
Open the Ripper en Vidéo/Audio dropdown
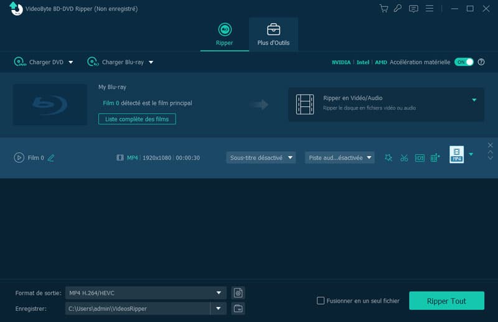tap(474, 99)
